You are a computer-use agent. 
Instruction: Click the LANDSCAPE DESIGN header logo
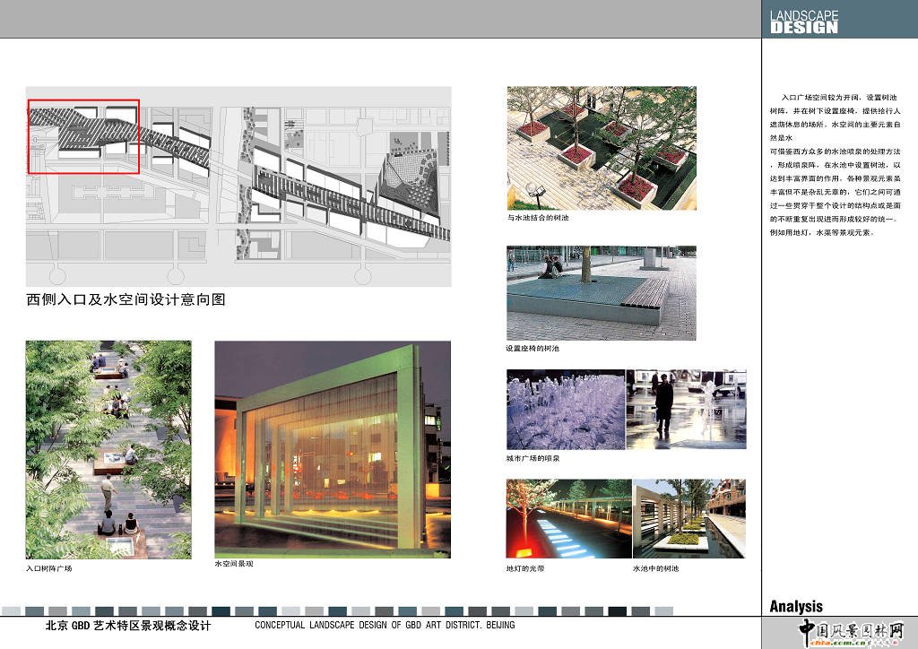coord(804,22)
